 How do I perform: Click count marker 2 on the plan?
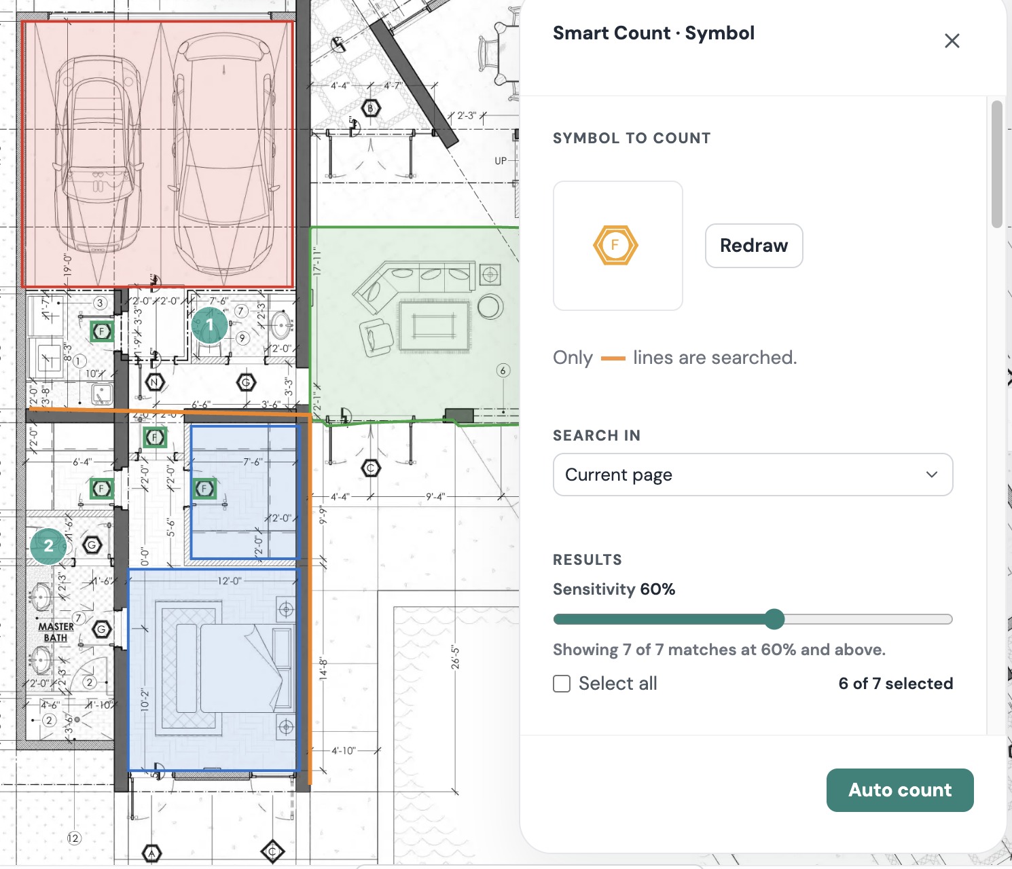(x=48, y=546)
